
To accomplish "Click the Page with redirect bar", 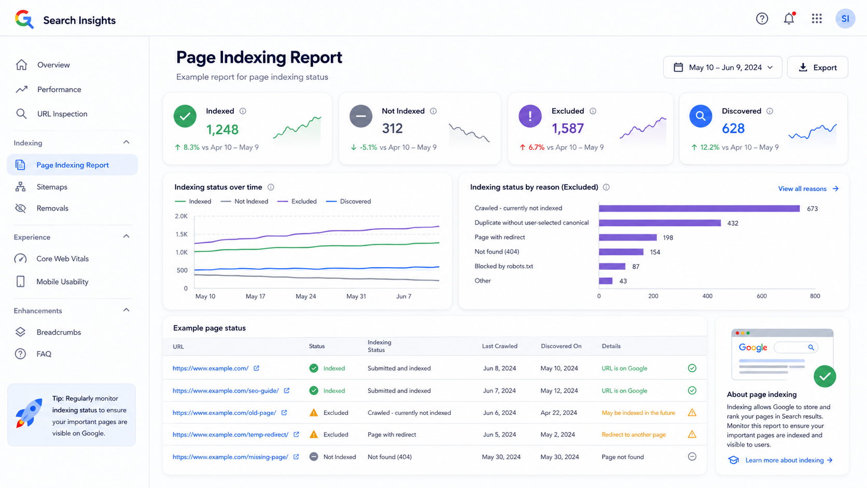I will click(628, 238).
